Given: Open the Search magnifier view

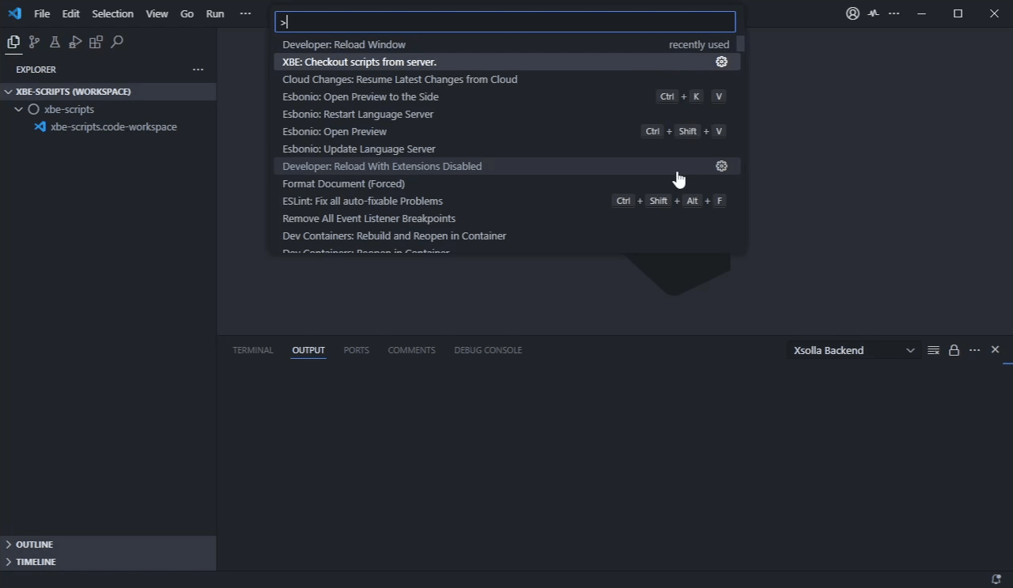Looking at the screenshot, I should pos(117,42).
